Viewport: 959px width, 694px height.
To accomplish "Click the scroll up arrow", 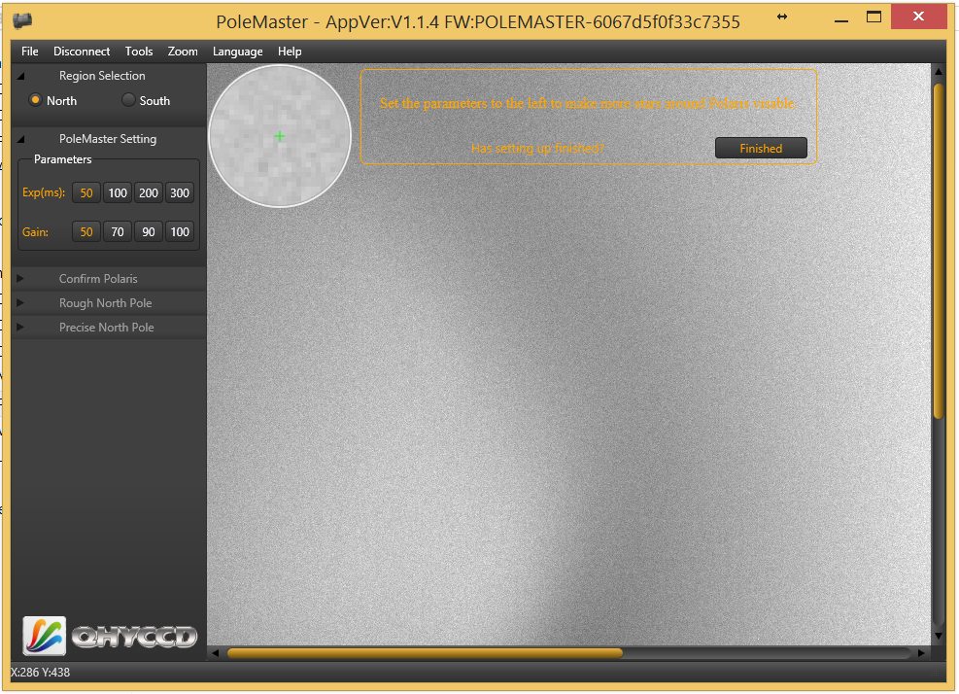I will (x=939, y=72).
